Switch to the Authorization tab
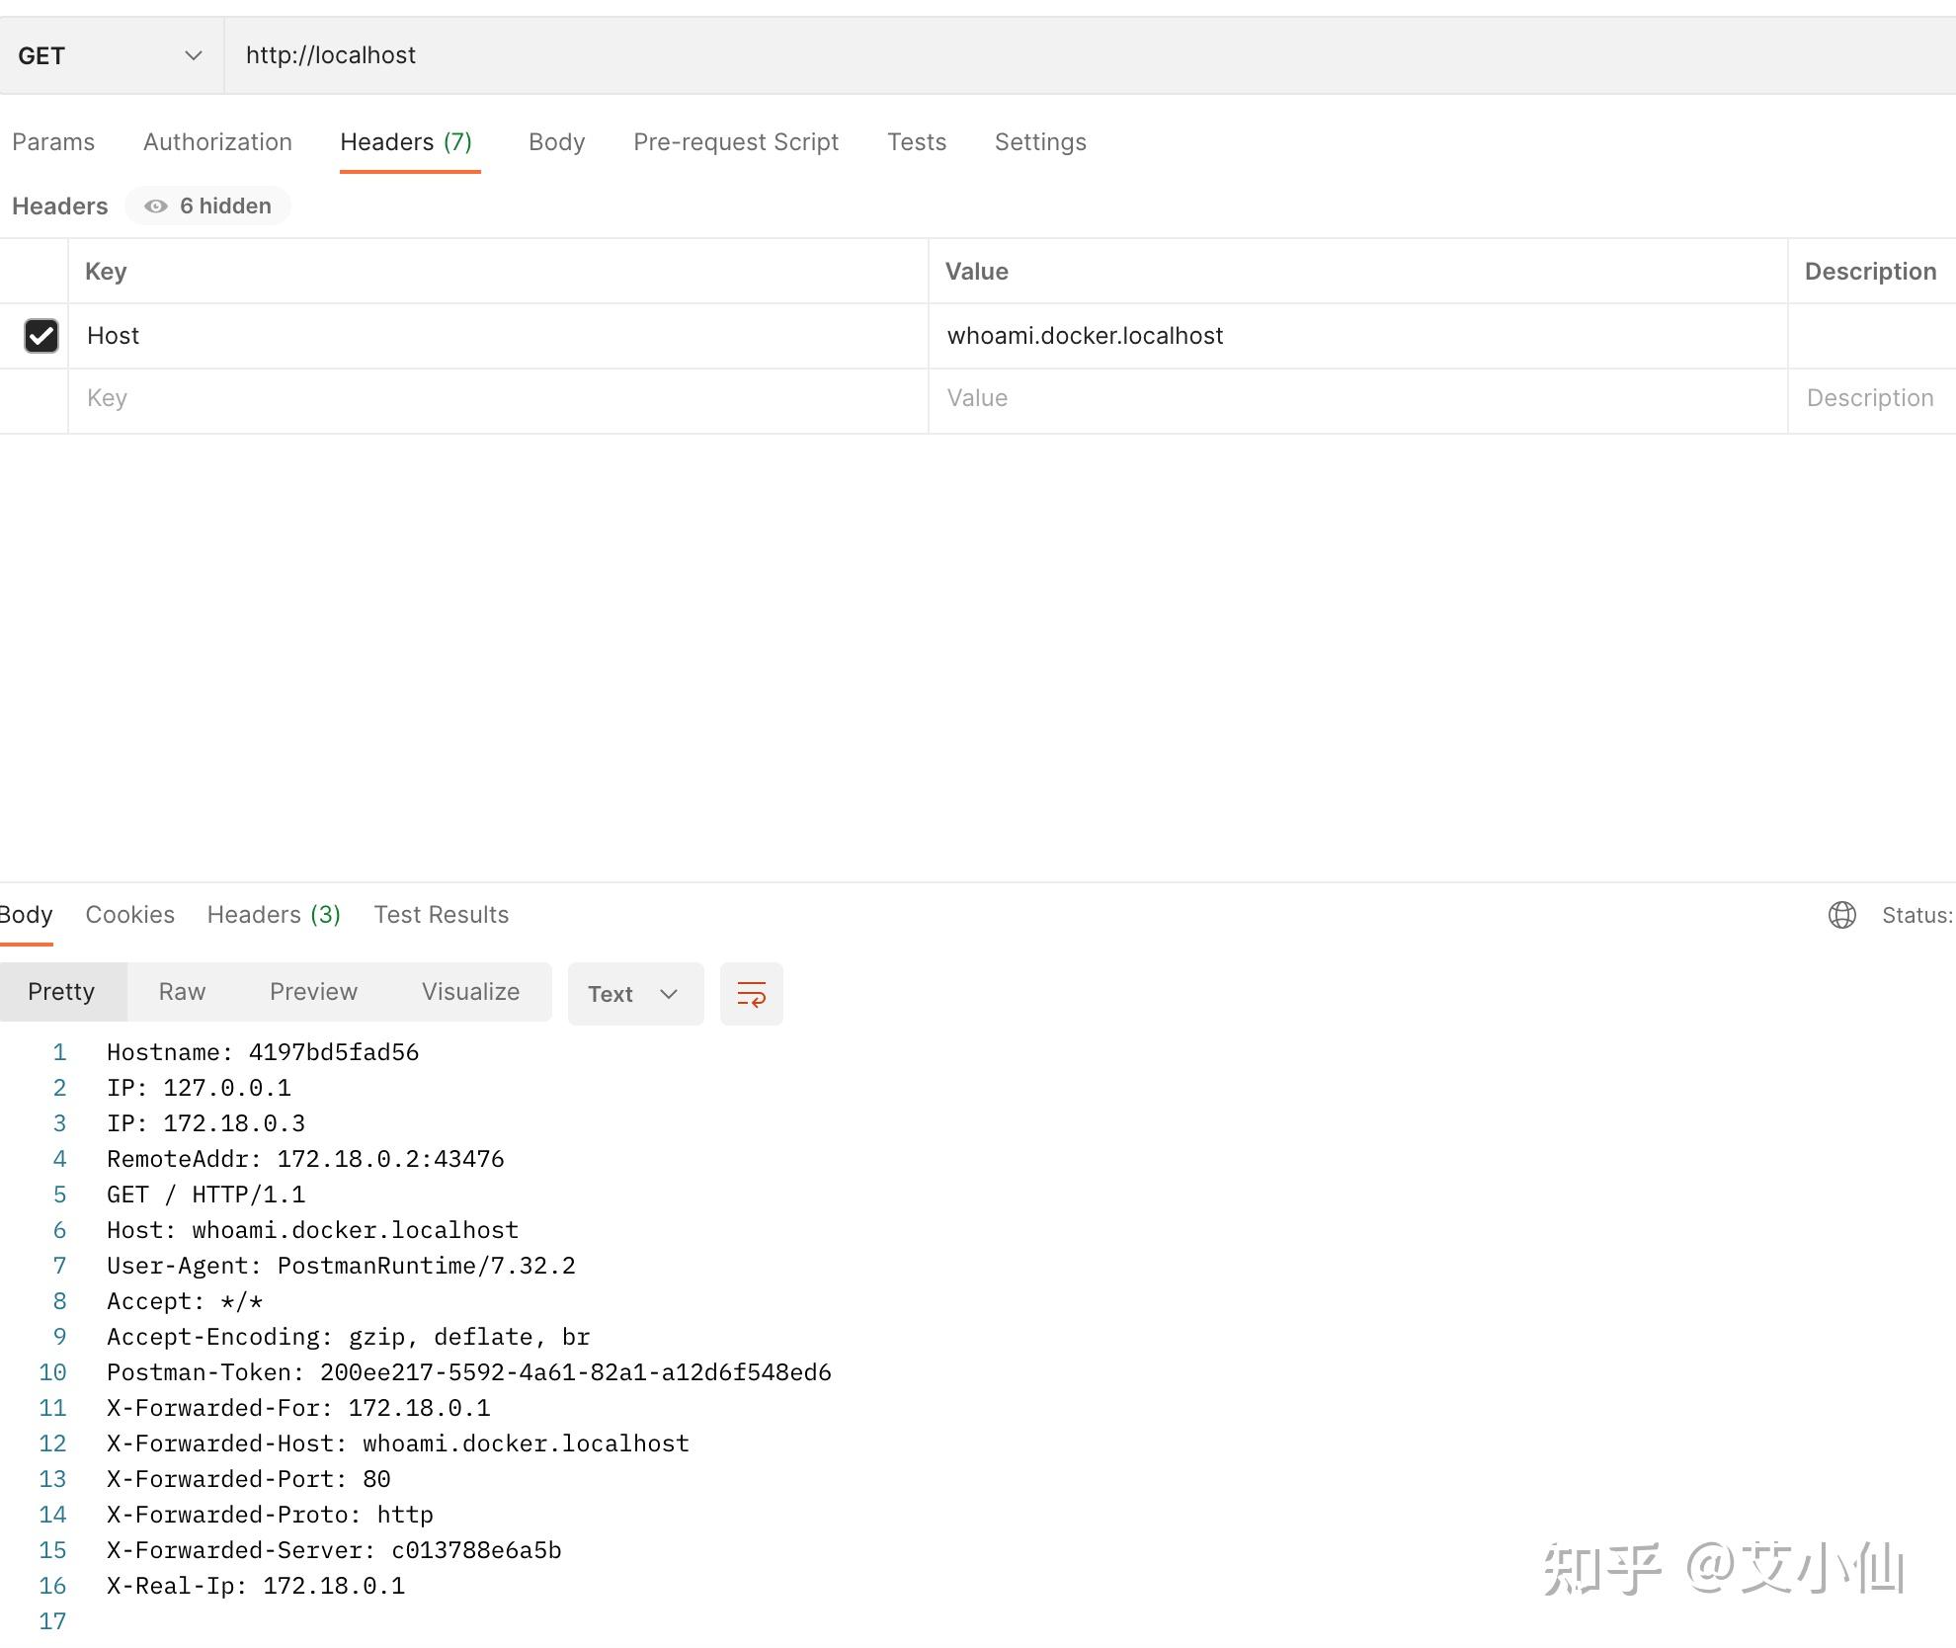The image size is (1956, 1648). pos(216,141)
